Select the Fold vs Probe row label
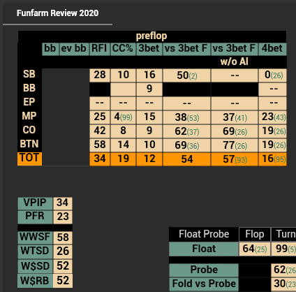Screen dimensions: 296x292 click(x=204, y=284)
